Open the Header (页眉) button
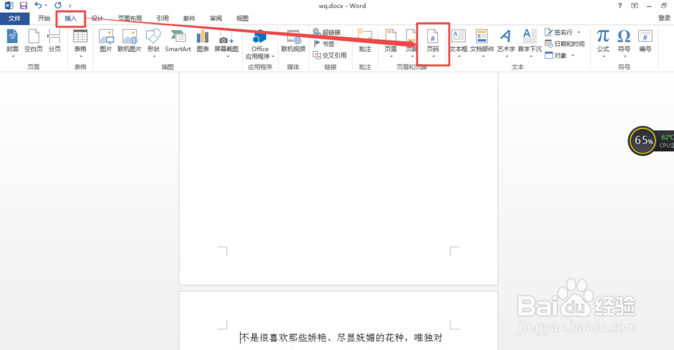674x350 pixels. 391,43
